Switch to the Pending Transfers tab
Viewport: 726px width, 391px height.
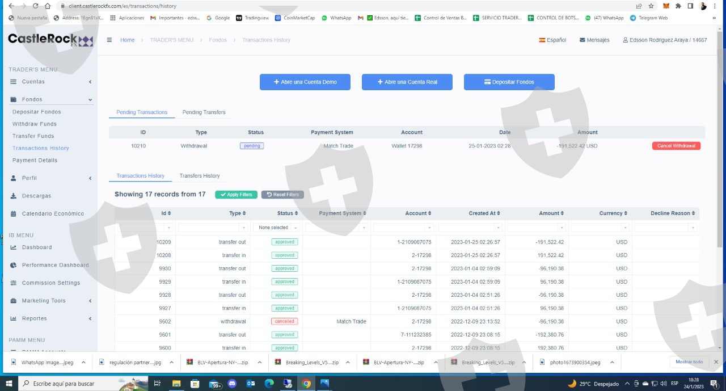pyautogui.click(x=204, y=112)
